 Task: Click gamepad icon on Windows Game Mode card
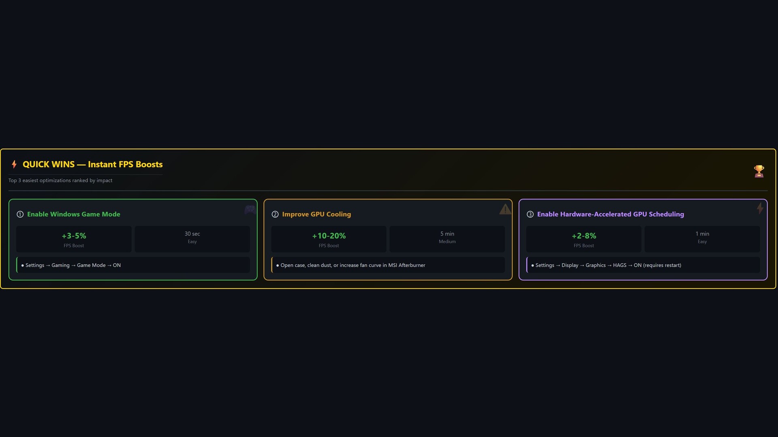tap(250, 209)
